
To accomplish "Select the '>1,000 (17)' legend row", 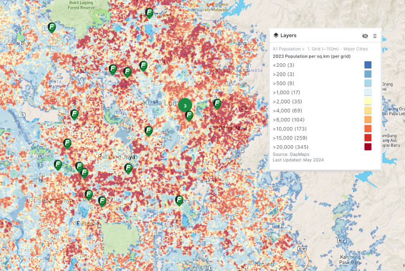I will click(x=286, y=92).
